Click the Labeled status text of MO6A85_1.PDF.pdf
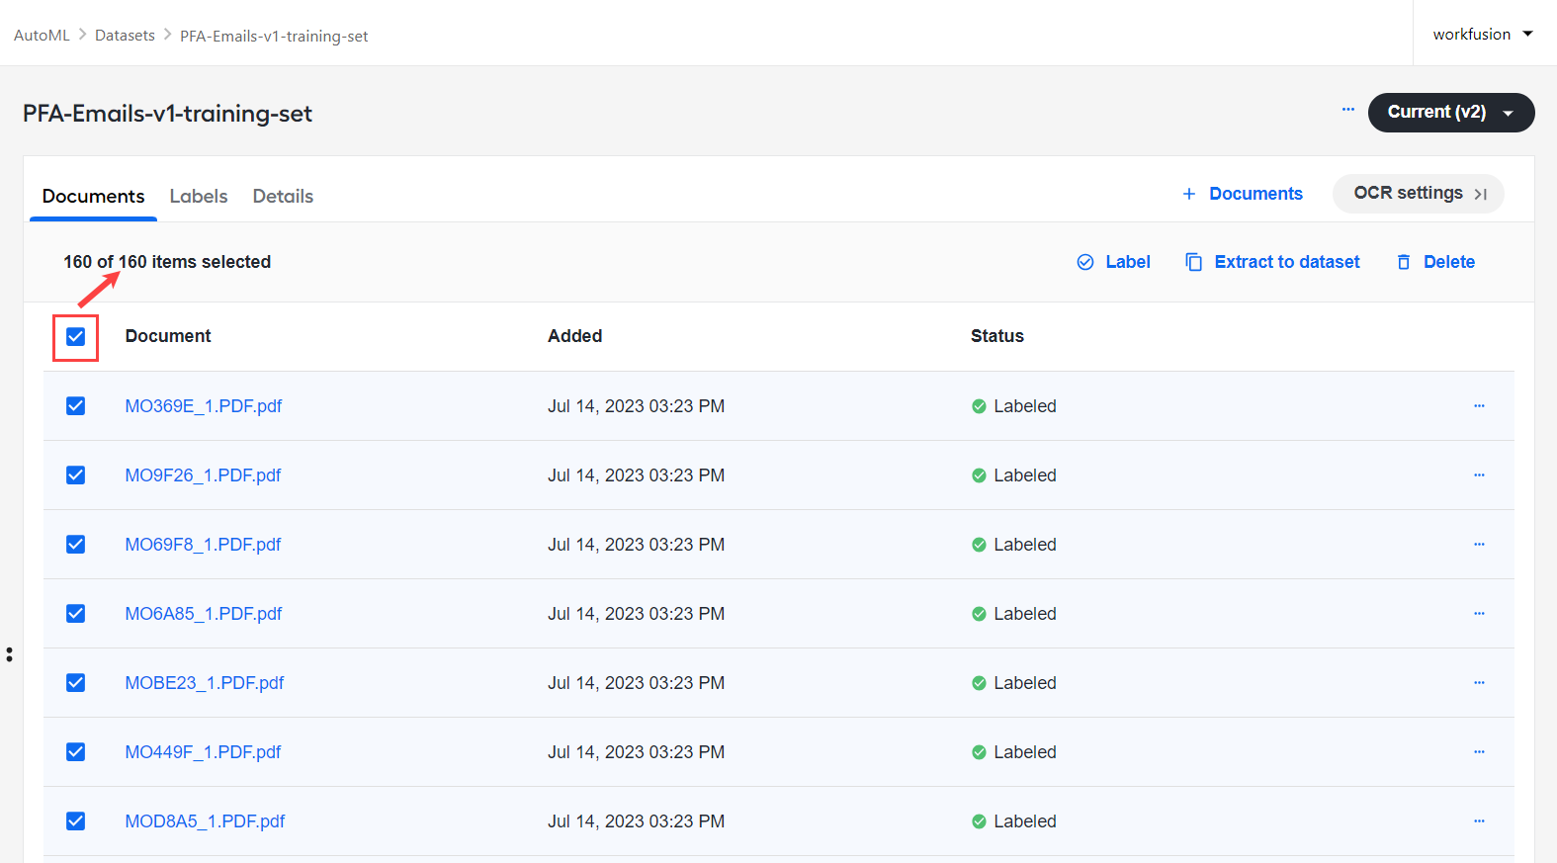This screenshot has height=863, width=1557. tap(1025, 614)
